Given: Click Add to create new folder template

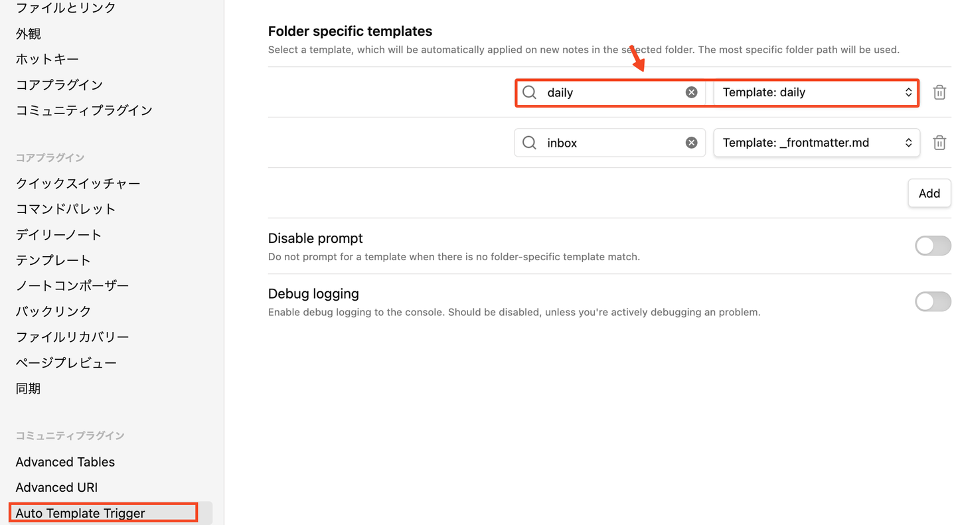Looking at the screenshot, I should (x=929, y=193).
